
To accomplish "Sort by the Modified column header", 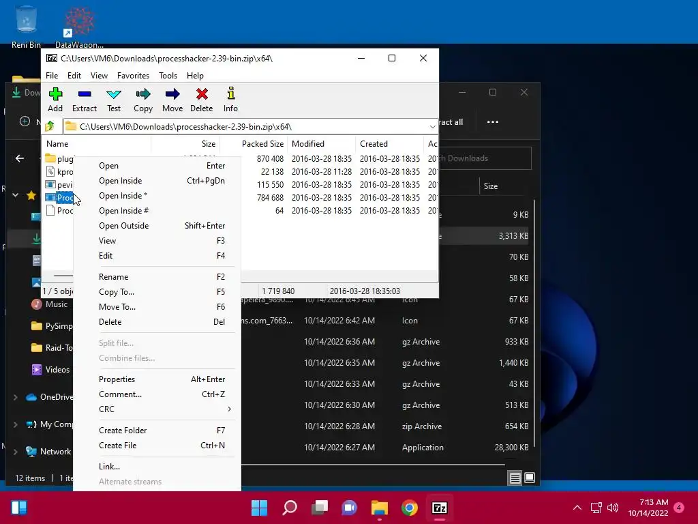I will tap(322, 144).
